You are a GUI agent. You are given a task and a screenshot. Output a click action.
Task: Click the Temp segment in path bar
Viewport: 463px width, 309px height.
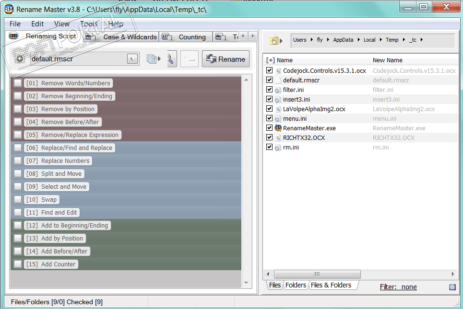392,40
